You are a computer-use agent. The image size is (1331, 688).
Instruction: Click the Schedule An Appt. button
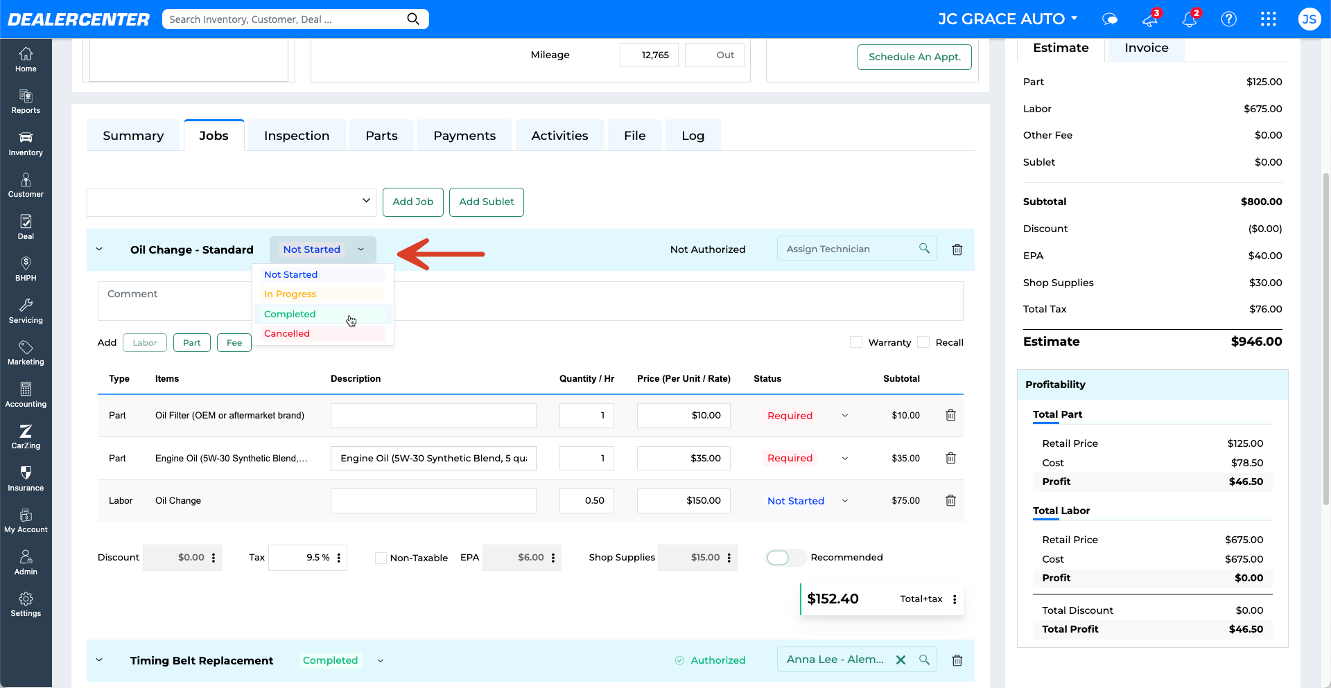(x=914, y=57)
